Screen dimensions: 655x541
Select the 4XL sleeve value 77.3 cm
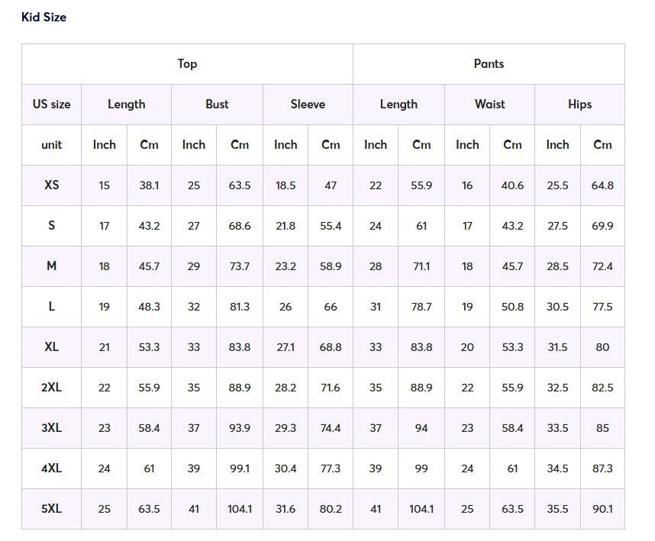tap(331, 469)
